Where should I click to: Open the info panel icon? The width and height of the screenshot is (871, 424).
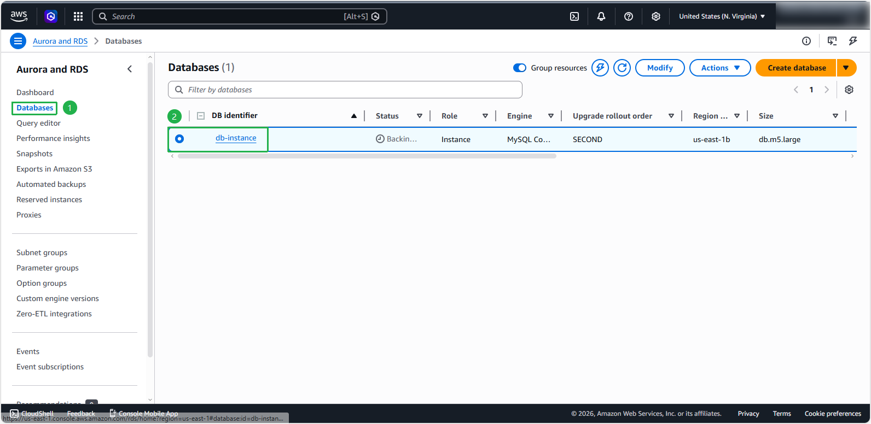coord(806,41)
